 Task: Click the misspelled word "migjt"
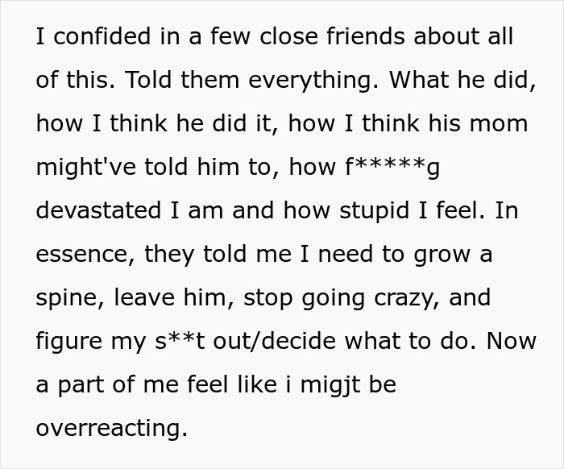coord(330,385)
